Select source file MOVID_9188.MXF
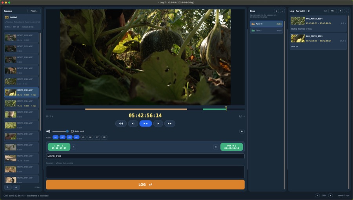This screenshot has height=200, width=353. point(22,147)
